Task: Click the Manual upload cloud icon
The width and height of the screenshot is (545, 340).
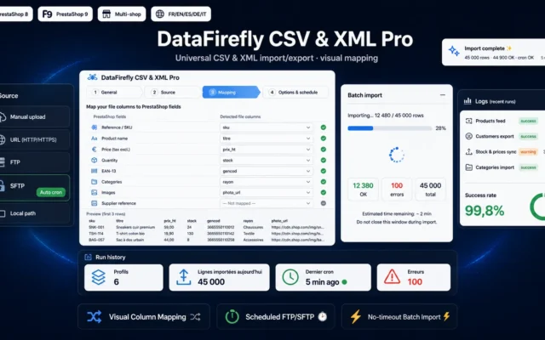Action: tap(2, 117)
